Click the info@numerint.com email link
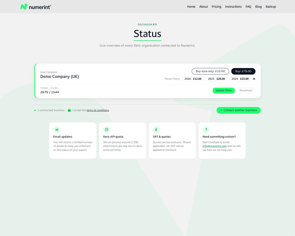Viewport: 295px width, 236px height. pyautogui.click(x=214, y=146)
